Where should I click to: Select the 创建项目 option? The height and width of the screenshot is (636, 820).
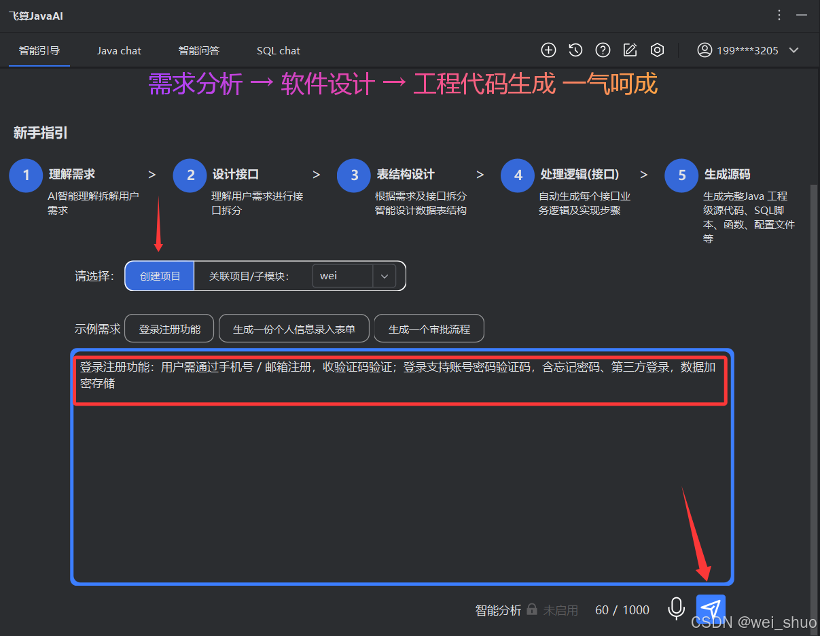(x=160, y=276)
